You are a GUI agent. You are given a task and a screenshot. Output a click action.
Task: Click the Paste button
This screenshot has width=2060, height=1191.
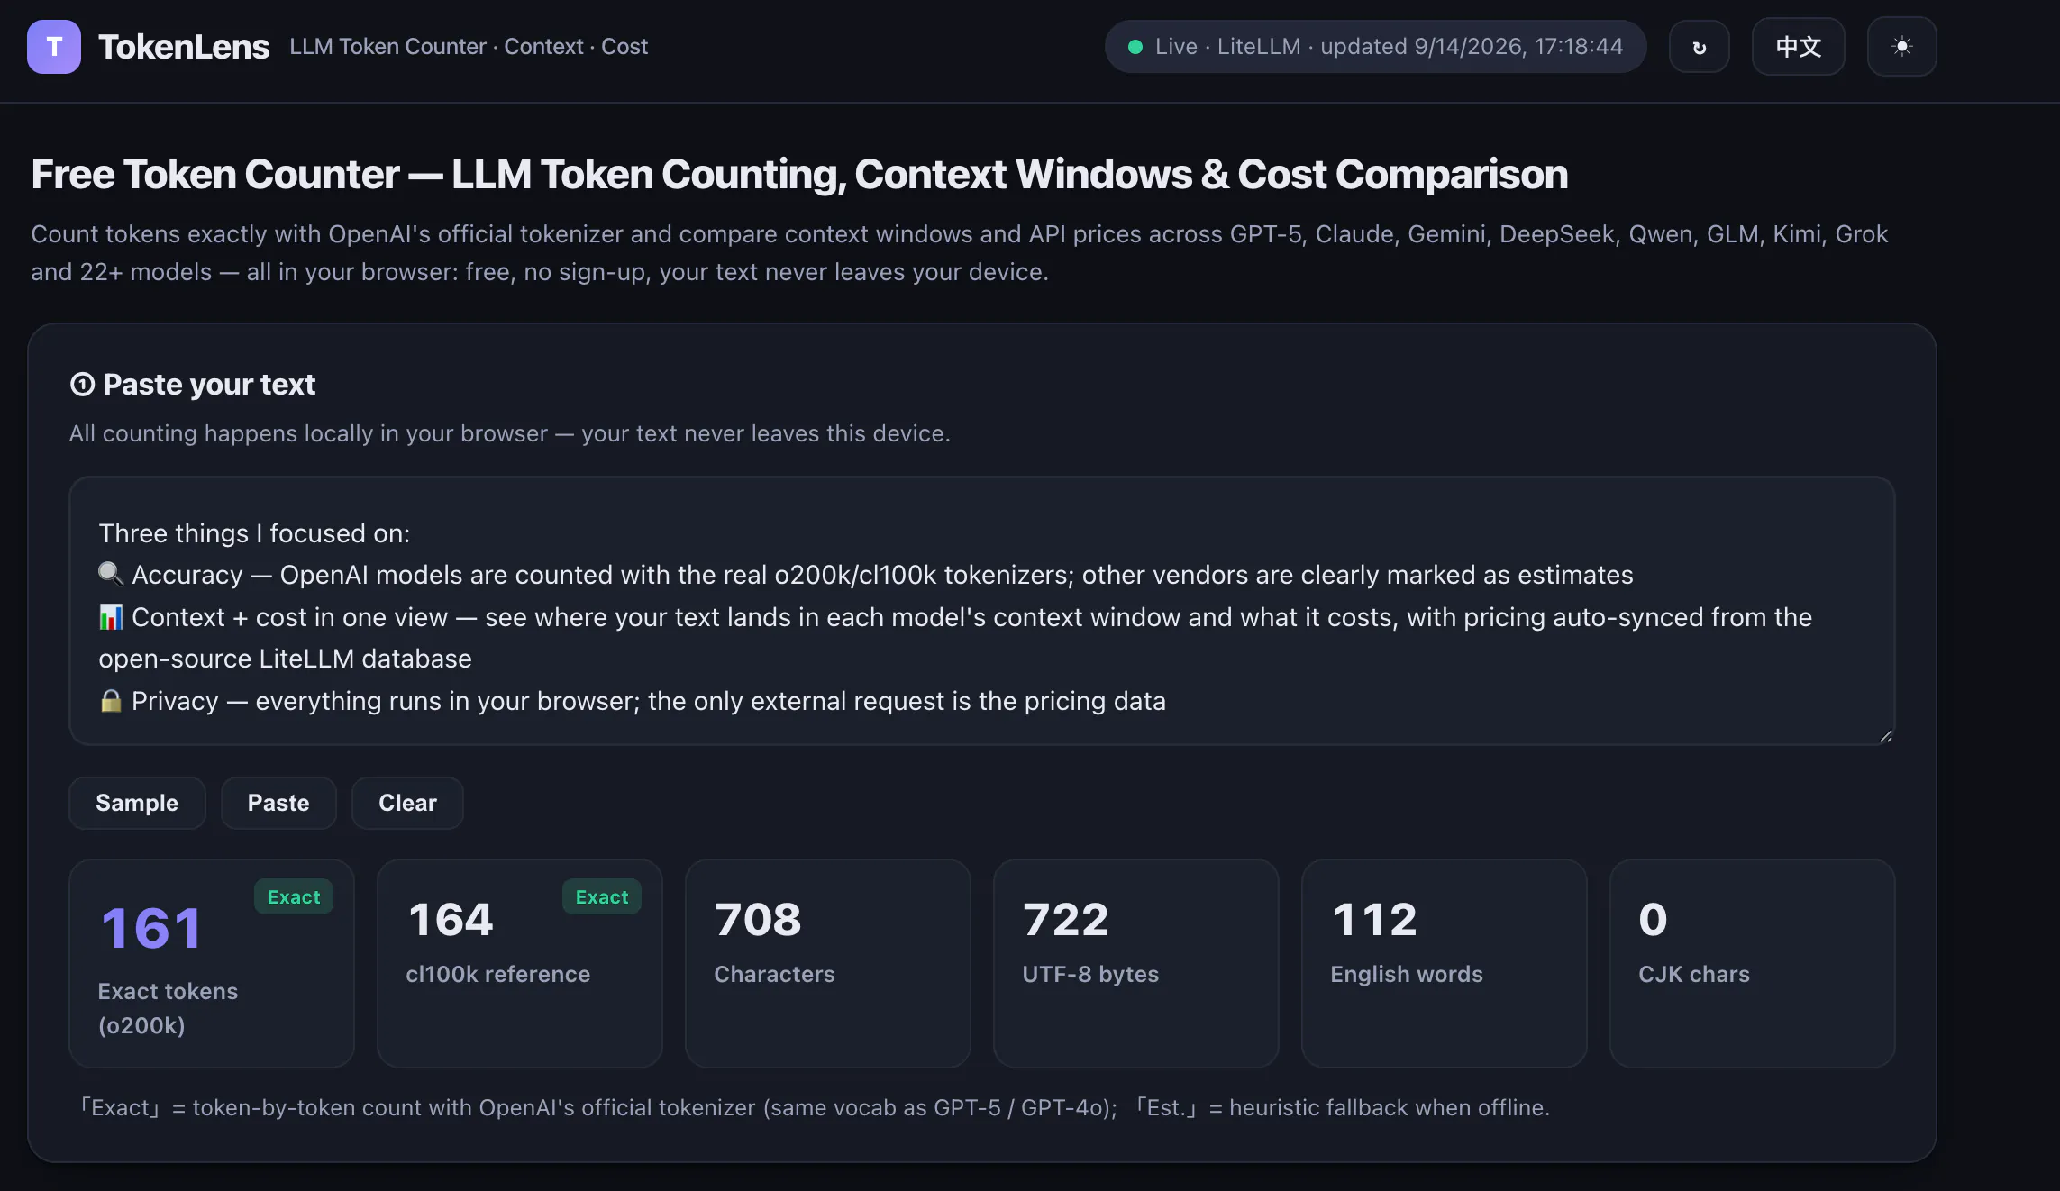pyautogui.click(x=278, y=803)
